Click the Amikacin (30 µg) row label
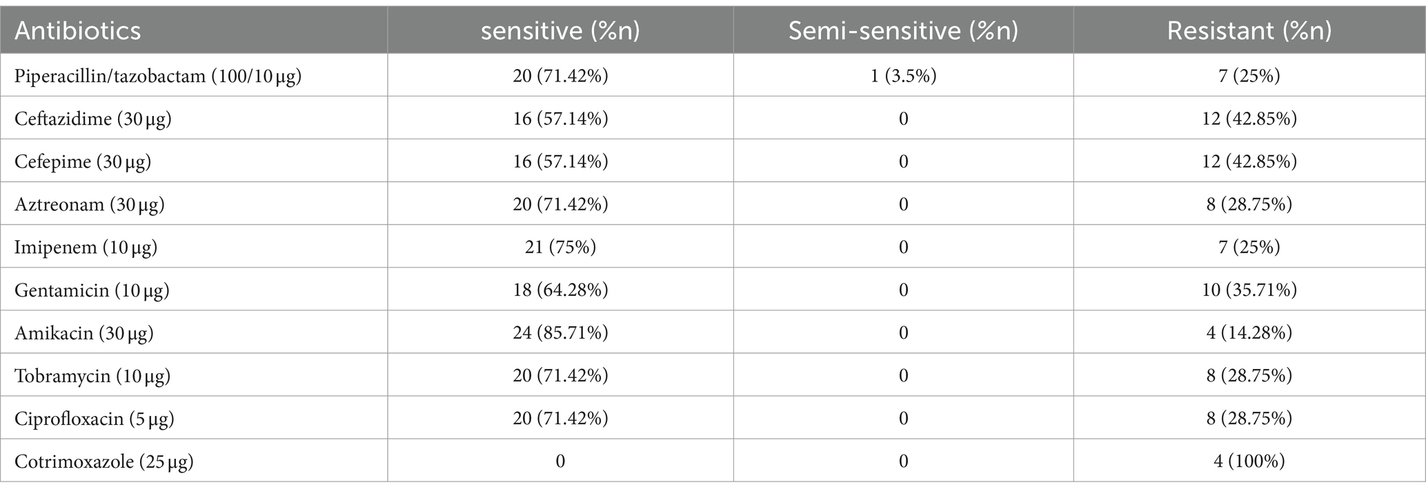This screenshot has height=494, width=1426. [84, 333]
